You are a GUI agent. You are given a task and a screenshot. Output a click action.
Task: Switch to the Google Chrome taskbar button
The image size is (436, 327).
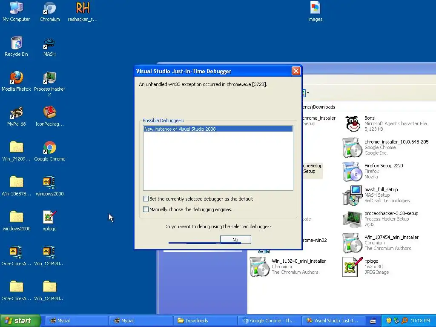tap(269, 321)
